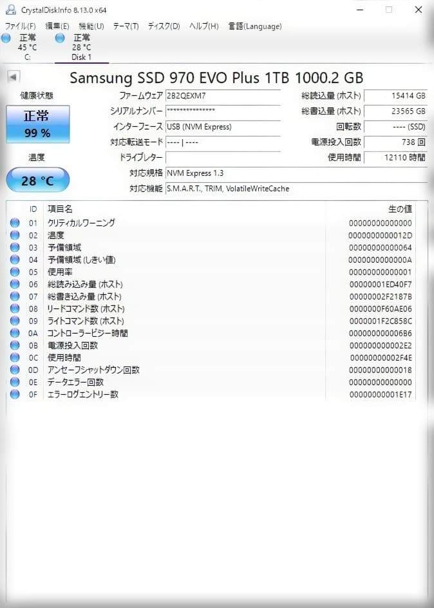Click the 健康状態 label

(x=35, y=96)
